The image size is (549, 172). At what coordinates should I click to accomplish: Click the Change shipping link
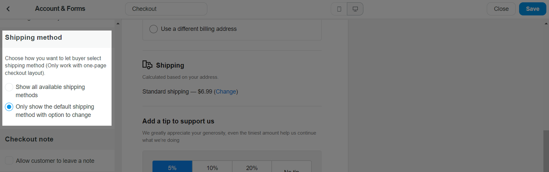(x=226, y=92)
